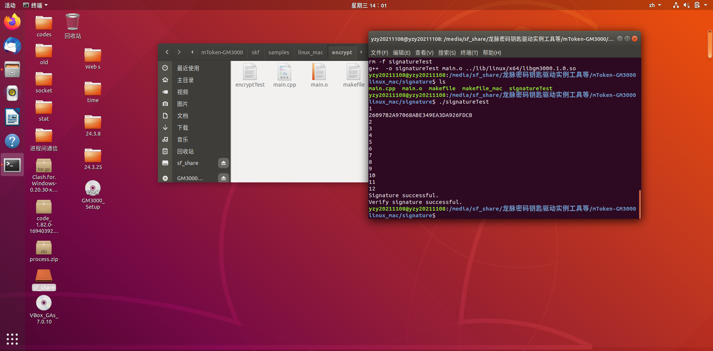Go to linux_mac in the path bar

(x=310, y=52)
